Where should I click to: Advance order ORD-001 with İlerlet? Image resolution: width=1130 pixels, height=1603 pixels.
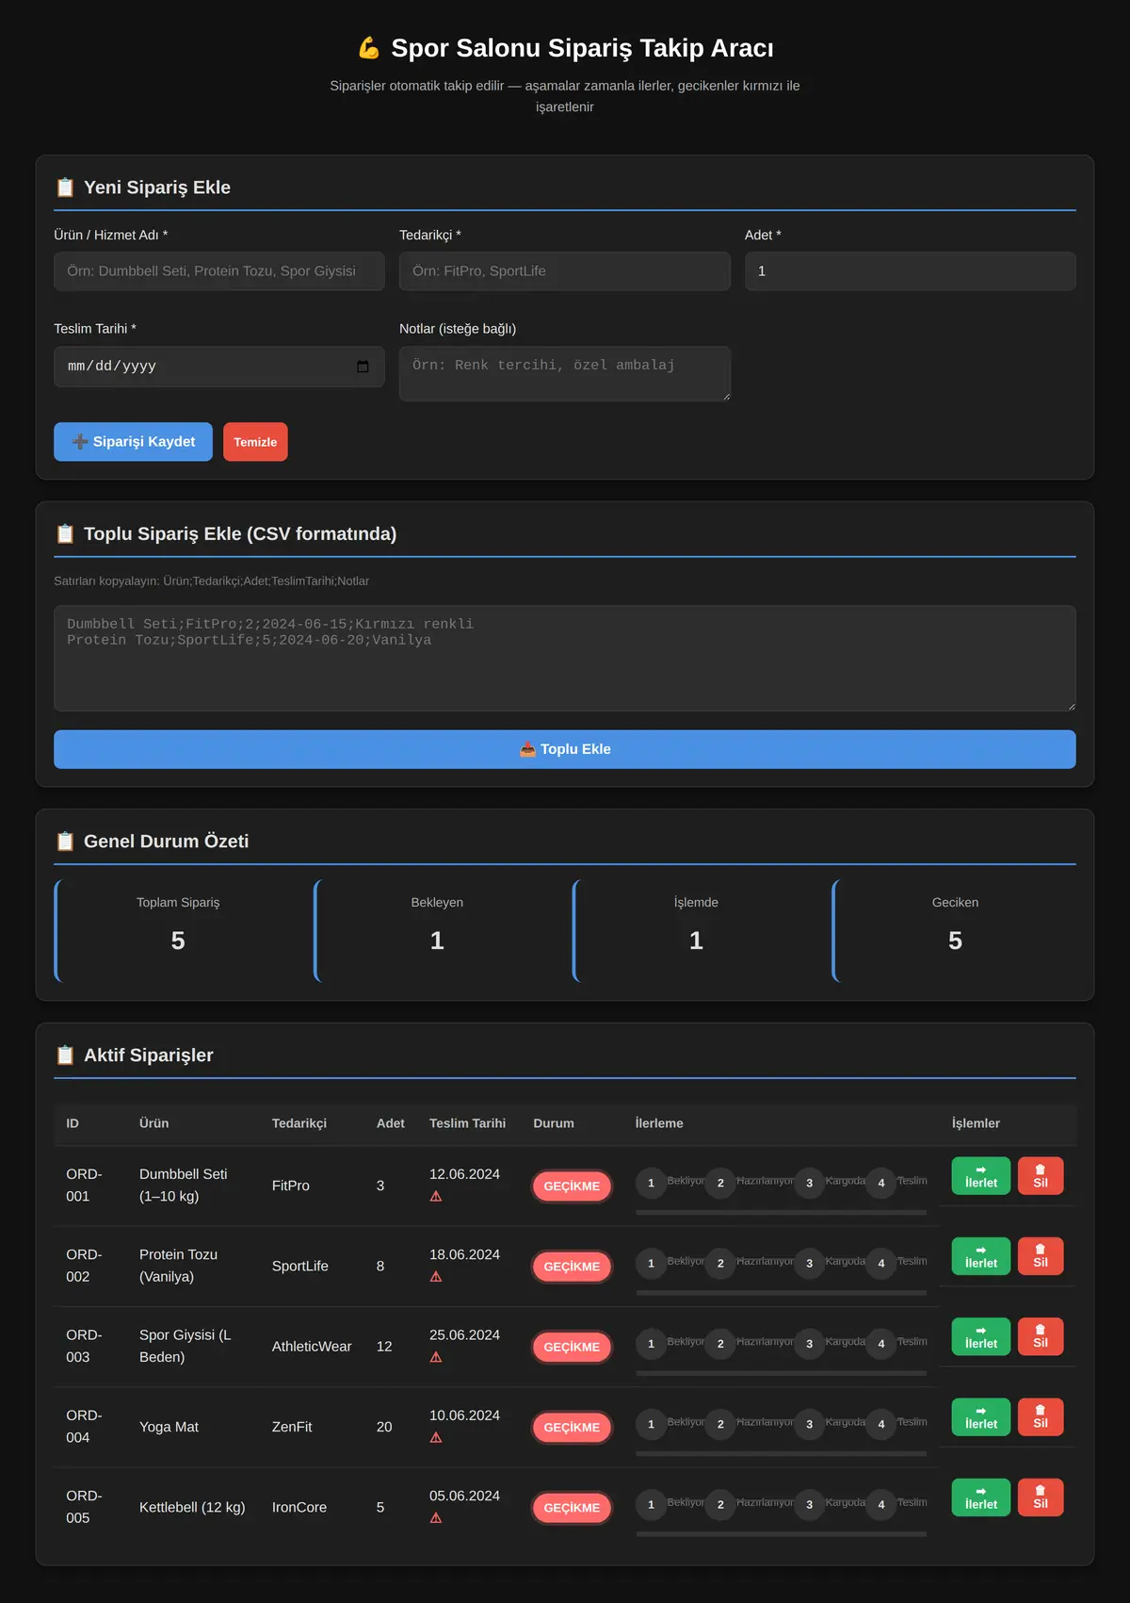click(x=981, y=1176)
